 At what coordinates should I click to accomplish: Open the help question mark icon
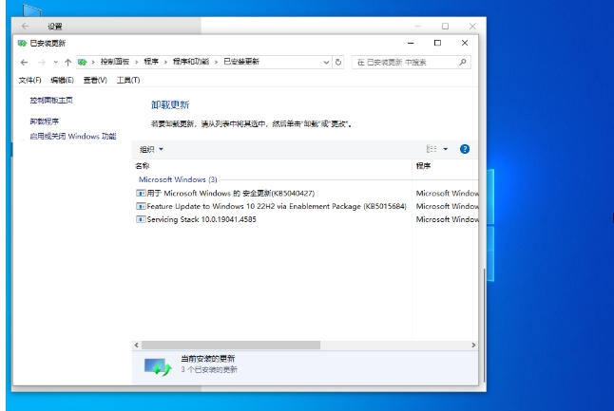[x=465, y=149]
